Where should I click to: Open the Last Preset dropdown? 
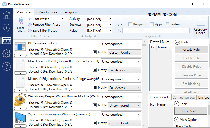point(48,19)
